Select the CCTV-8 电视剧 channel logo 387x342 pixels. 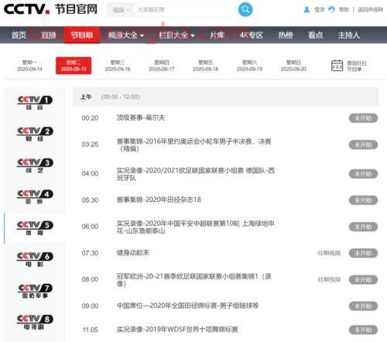coord(35,322)
